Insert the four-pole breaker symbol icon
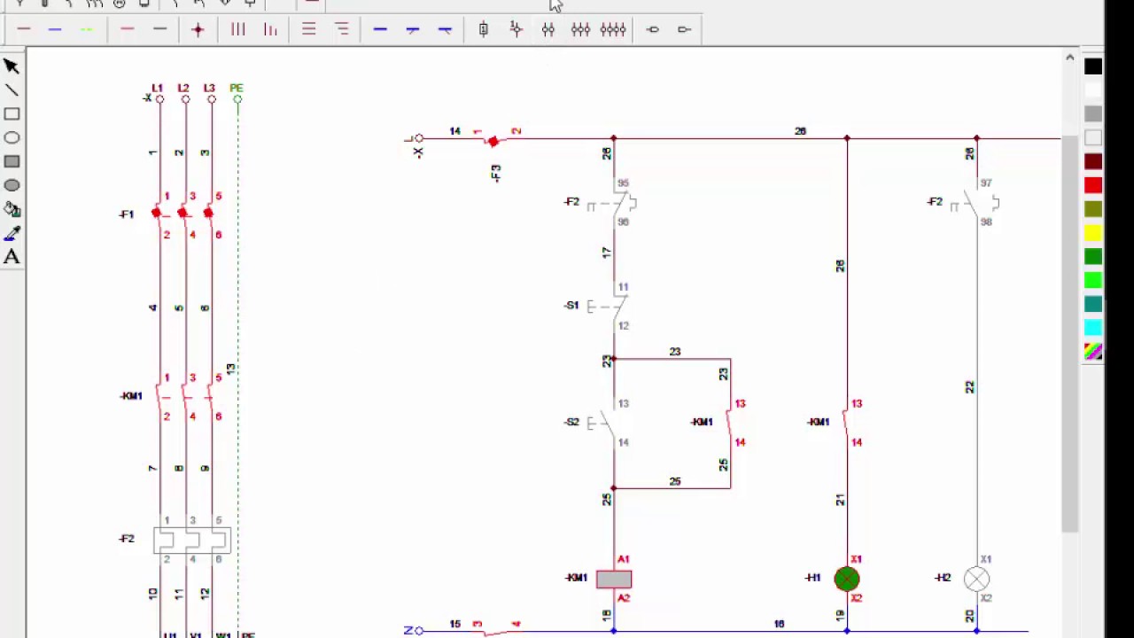 click(x=613, y=29)
